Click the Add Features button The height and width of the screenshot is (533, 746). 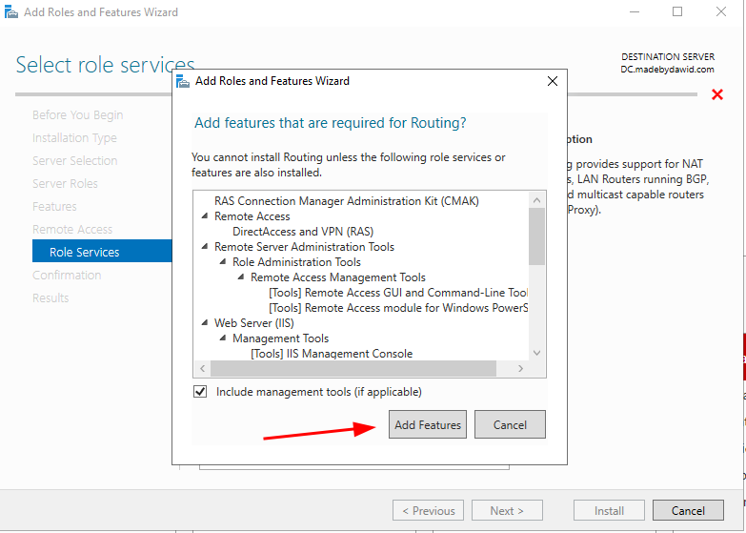pos(428,424)
